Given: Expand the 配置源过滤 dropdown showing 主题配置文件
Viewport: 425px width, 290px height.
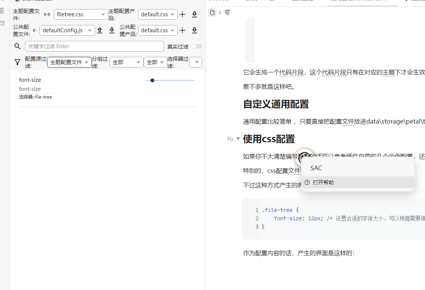Looking at the screenshot, I should [69, 62].
